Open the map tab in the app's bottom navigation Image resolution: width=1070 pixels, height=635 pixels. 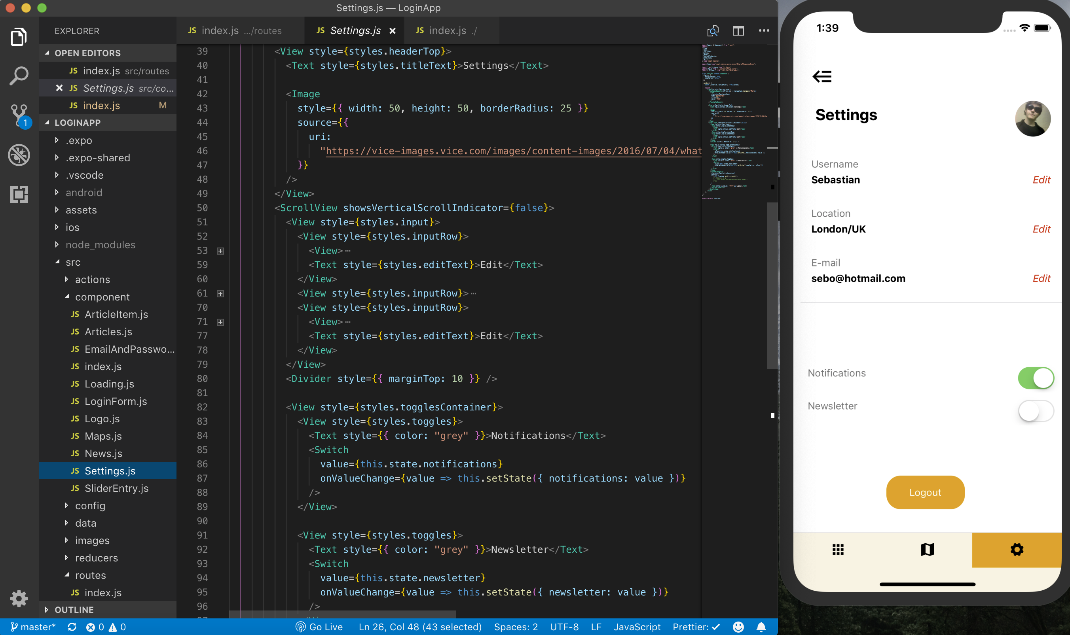928,550
